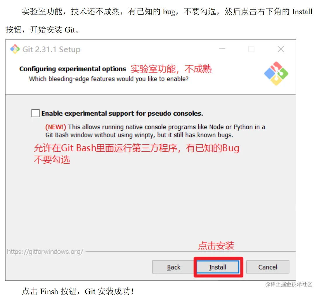320x295 pixels.
Task: Minimize the Git 2.31.1 Setup window
Action: click(x=222, y=49)
